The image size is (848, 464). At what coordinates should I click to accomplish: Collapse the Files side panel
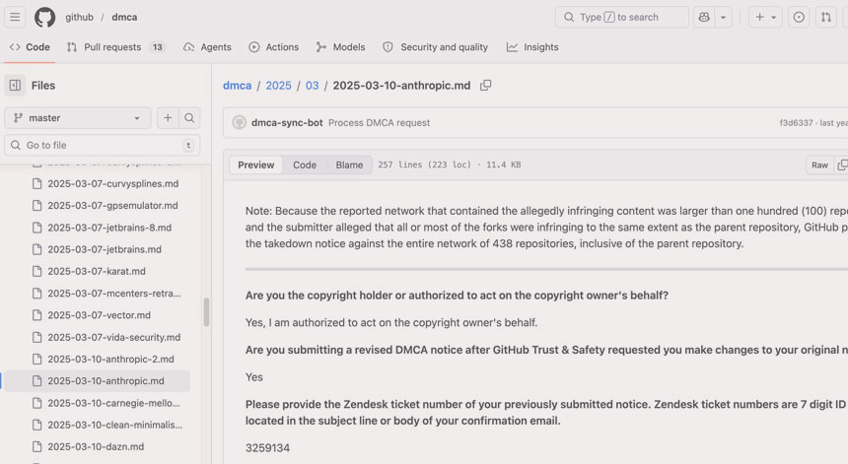[x=15, y=86]
